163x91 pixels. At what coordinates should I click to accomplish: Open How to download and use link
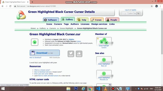point(43,72)
